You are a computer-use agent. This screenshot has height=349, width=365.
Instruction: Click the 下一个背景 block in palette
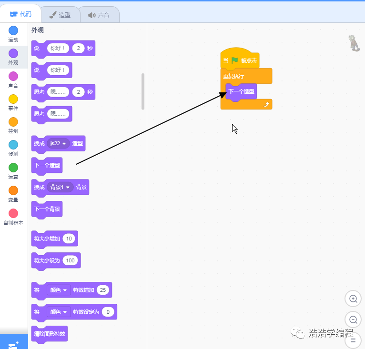point(47,209)
